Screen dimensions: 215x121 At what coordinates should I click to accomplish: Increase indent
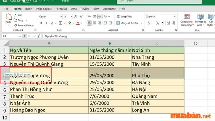111,23
